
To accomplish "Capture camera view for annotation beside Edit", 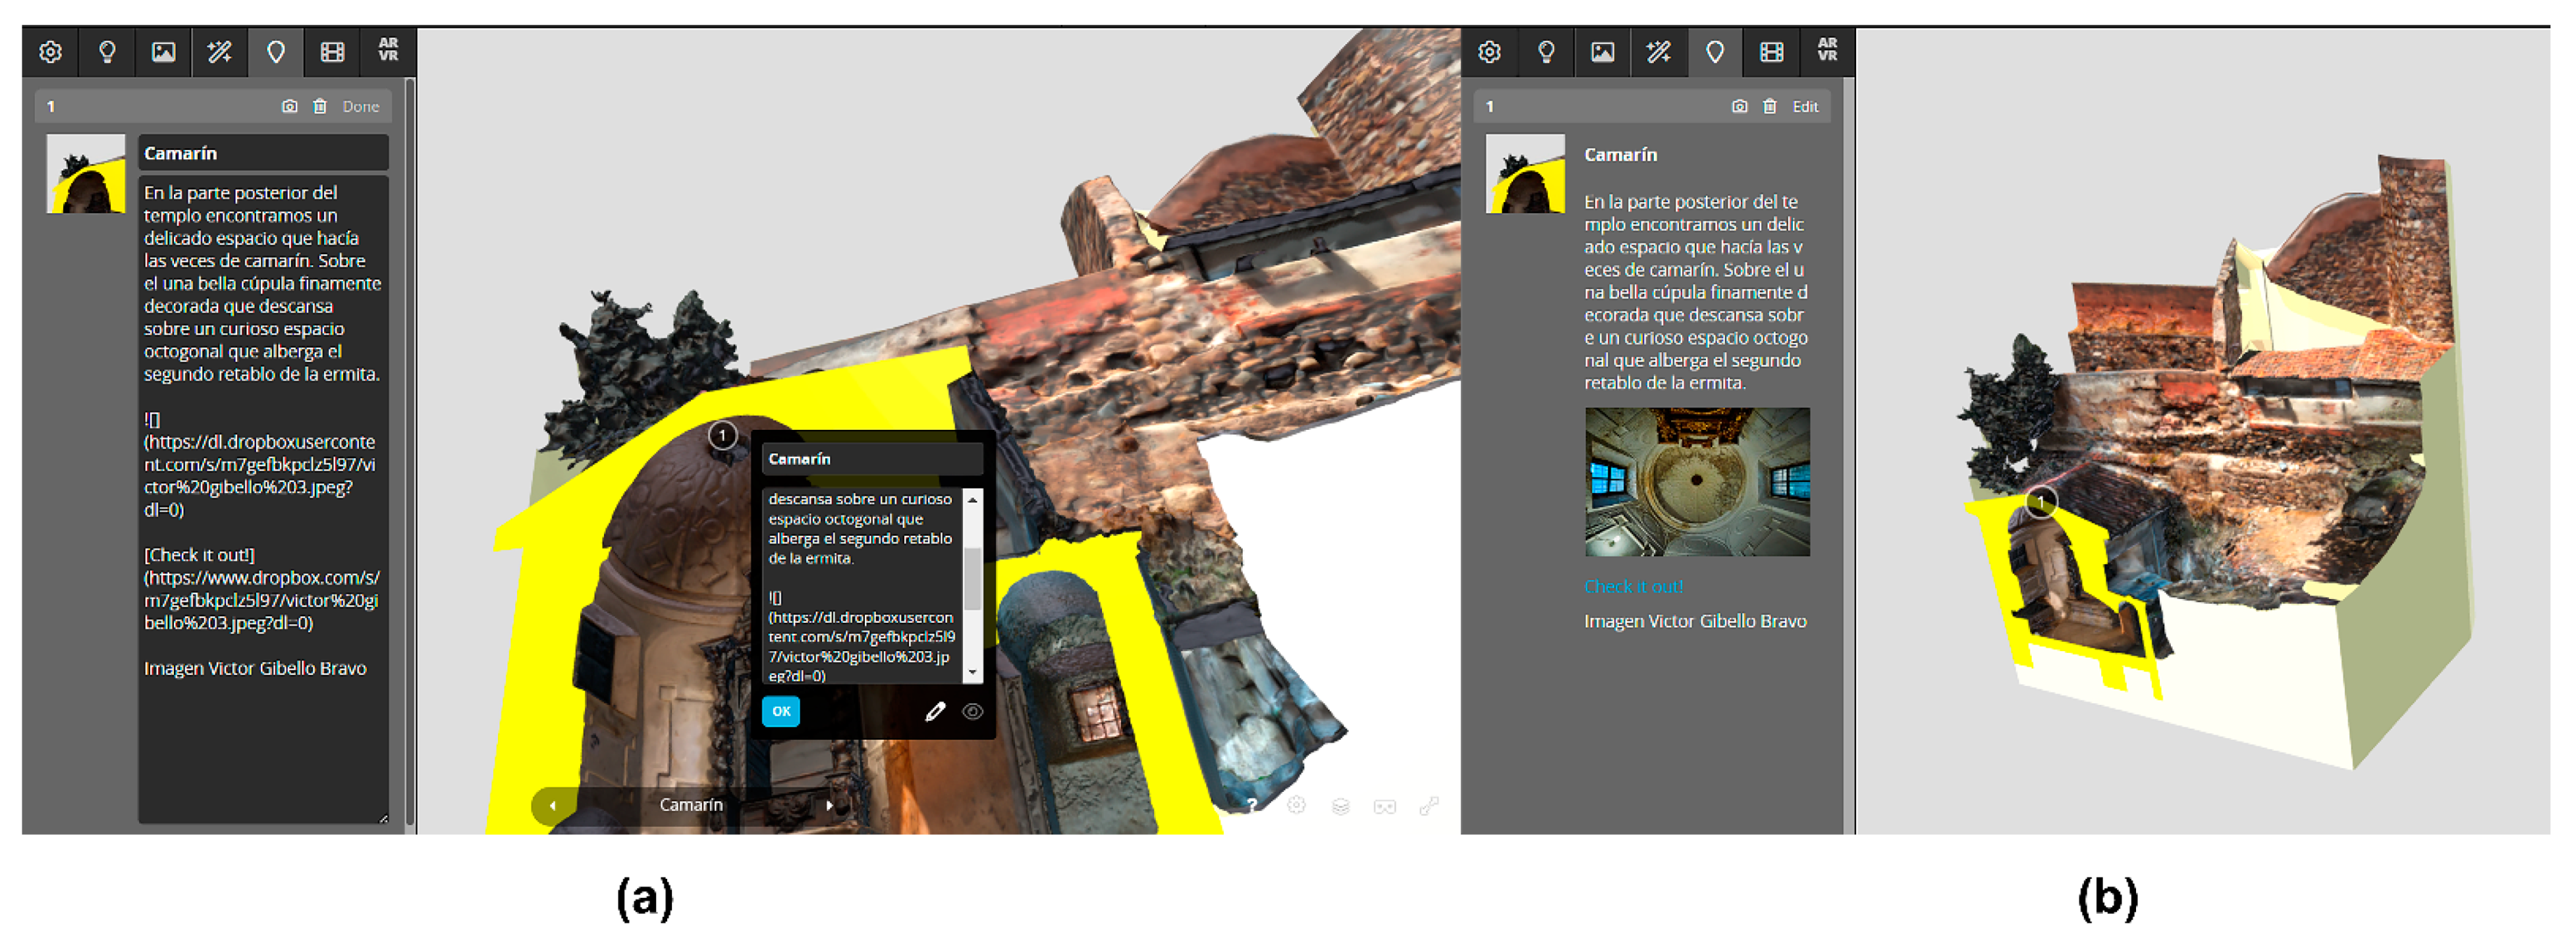I will [x=1739, y=107].
